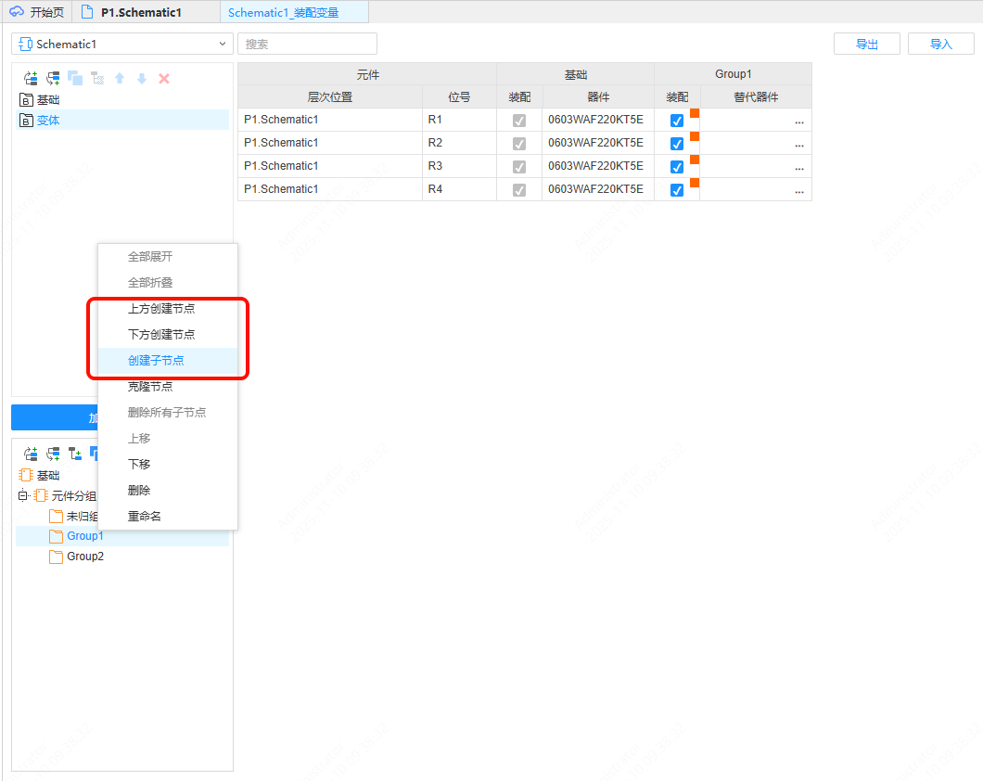Click the 导出 button

(x=867, y=44)
